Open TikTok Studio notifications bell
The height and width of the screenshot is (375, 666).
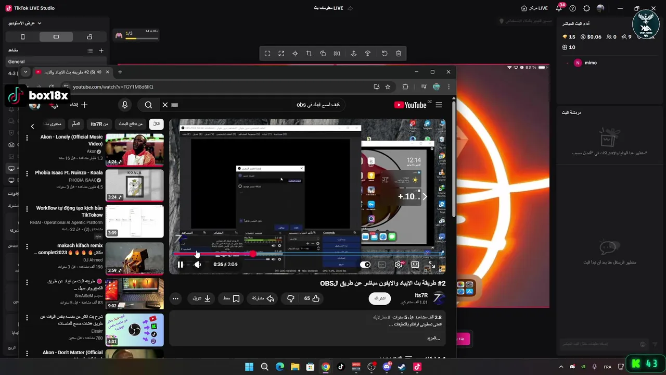coord(559,8)
